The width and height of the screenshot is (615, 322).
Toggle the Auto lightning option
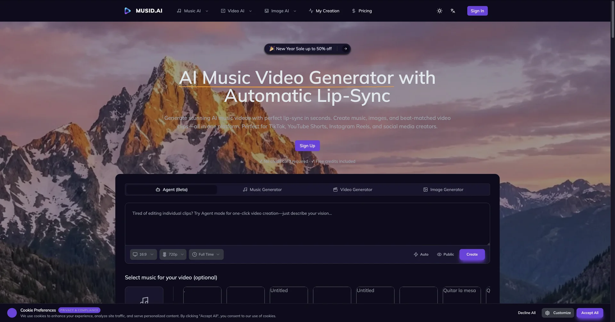point(421,254)
